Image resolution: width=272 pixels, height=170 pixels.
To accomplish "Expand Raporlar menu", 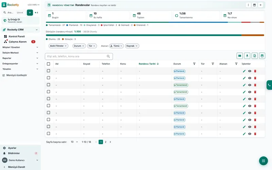I will (20, 58).
